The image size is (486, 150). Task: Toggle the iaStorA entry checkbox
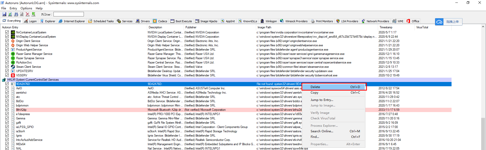(7, 131)
